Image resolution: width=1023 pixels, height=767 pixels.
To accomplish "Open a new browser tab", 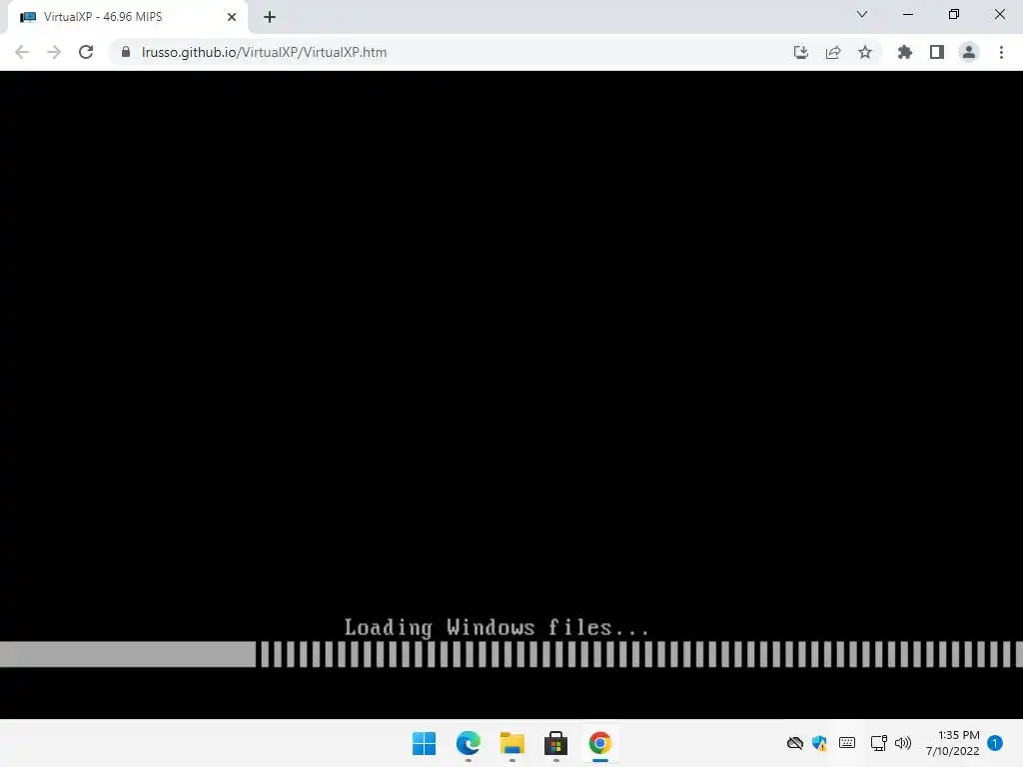I will coord(270,17).
